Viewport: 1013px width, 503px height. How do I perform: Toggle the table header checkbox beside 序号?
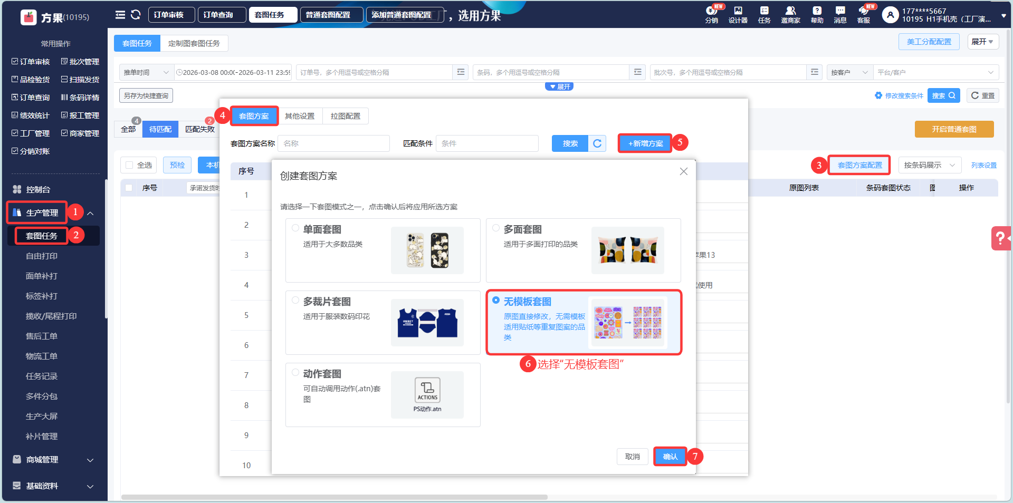pyautogui.click(x=129, y=188)
